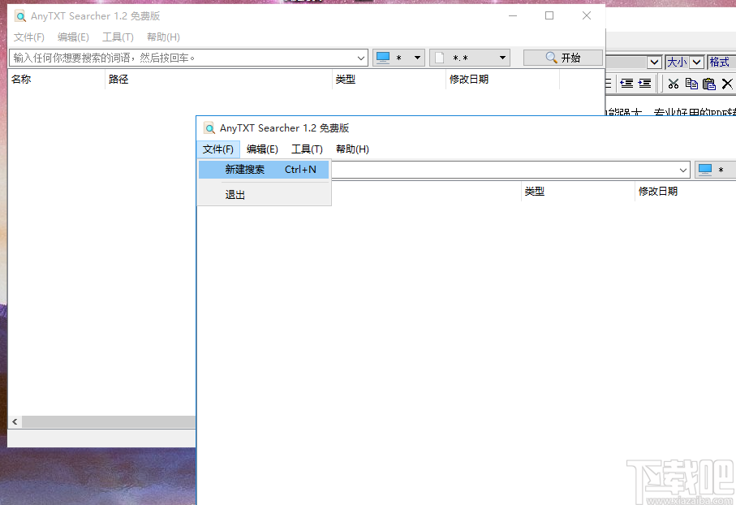Choose 退出 from the open File menu

[264, 195]
